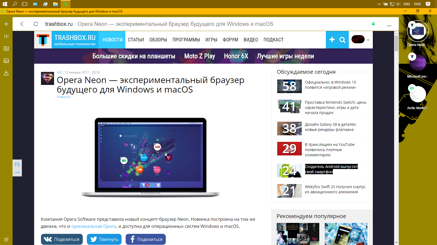Click the author Superman avatar
This screenshot has height=245, width=437.
(48, 78)
